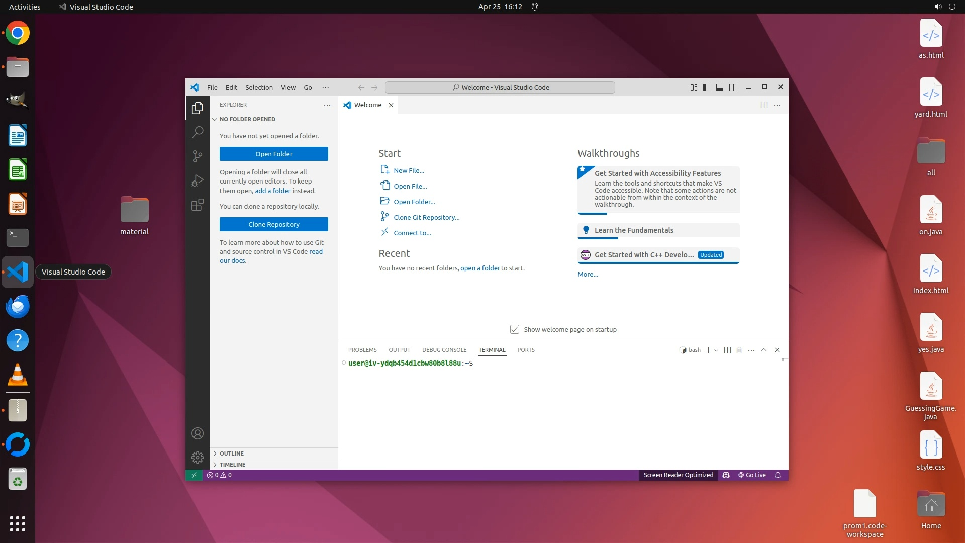
Task: Click the command center search box
Action: pyautogui.click(x=500, y=87)
